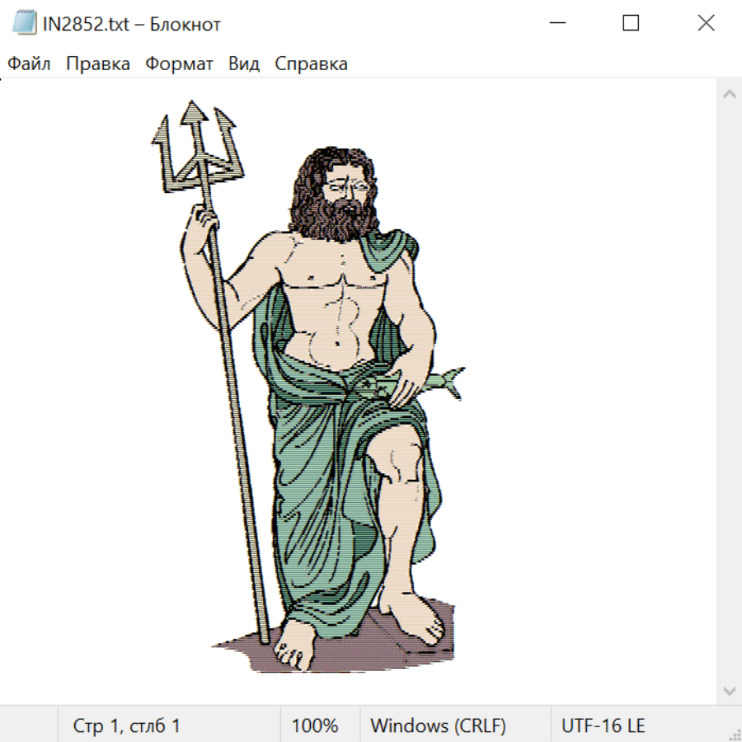Close the IN2852.txt Notepad window

706,23
